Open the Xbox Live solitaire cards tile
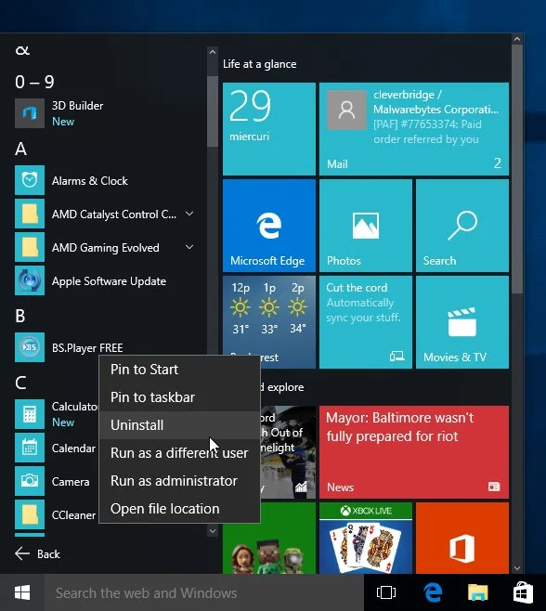The width and height of the screenshot is (546, 611). click(366, 539)
